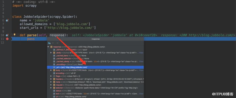Select the _cached_selector = None row
The height and width of the screenshot is (98, 236).
point(95,59)
